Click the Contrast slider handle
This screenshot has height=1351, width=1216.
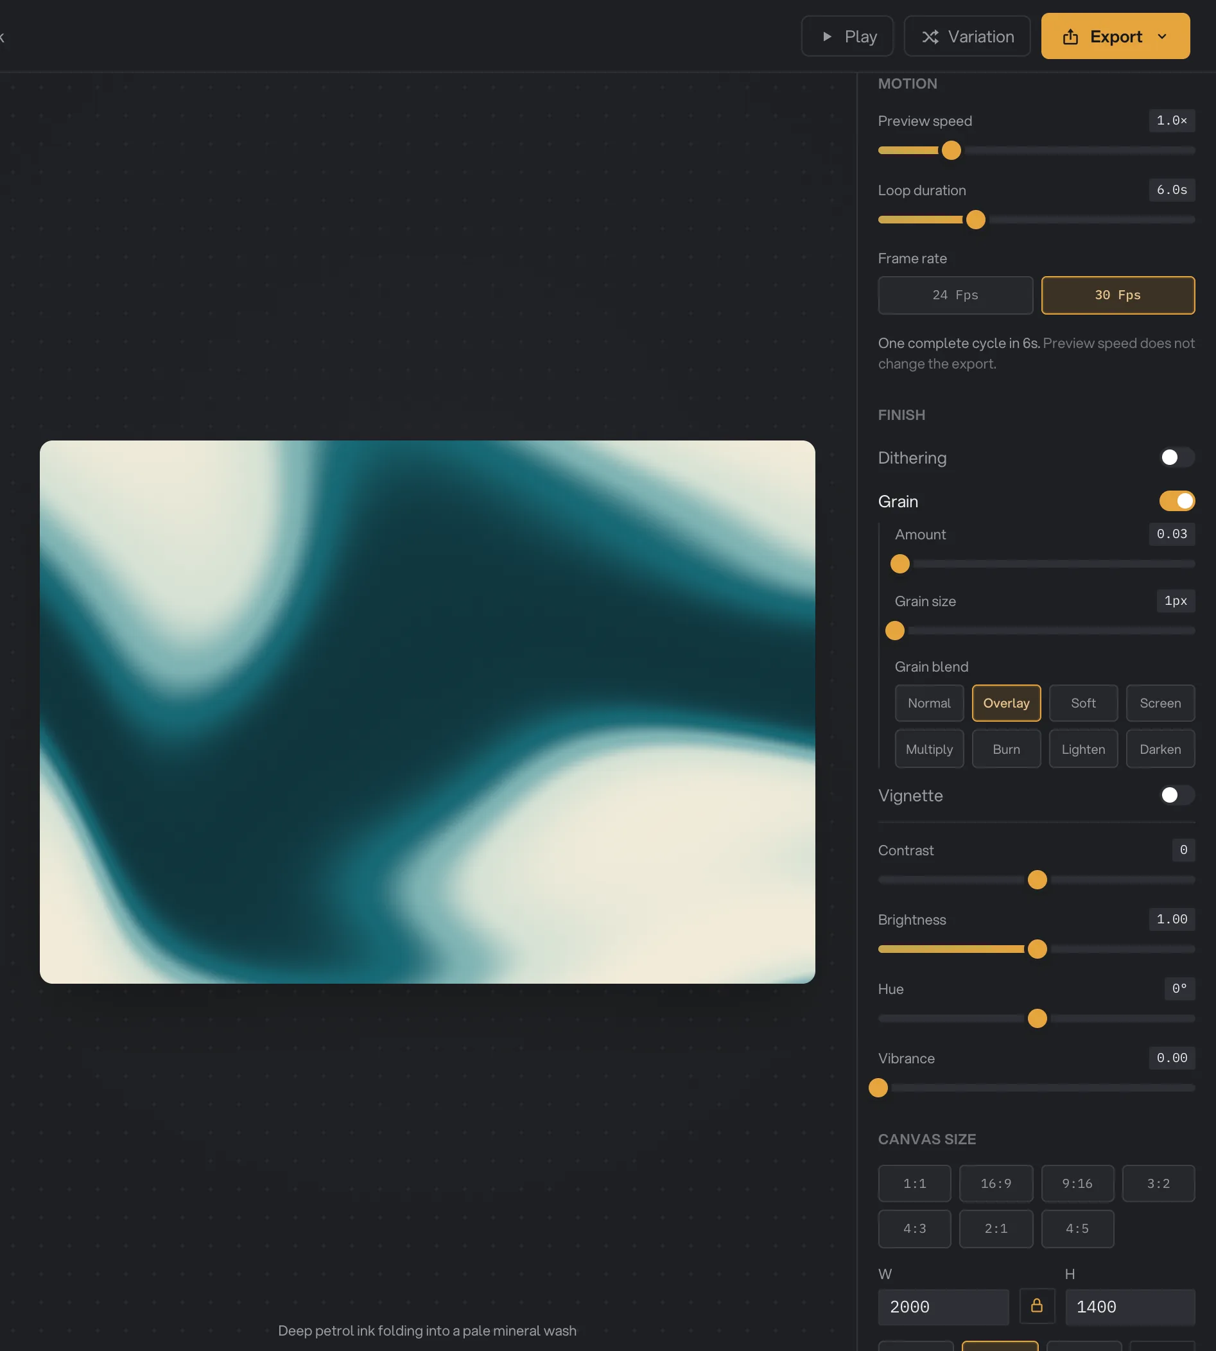click(x=1037, y=880)
